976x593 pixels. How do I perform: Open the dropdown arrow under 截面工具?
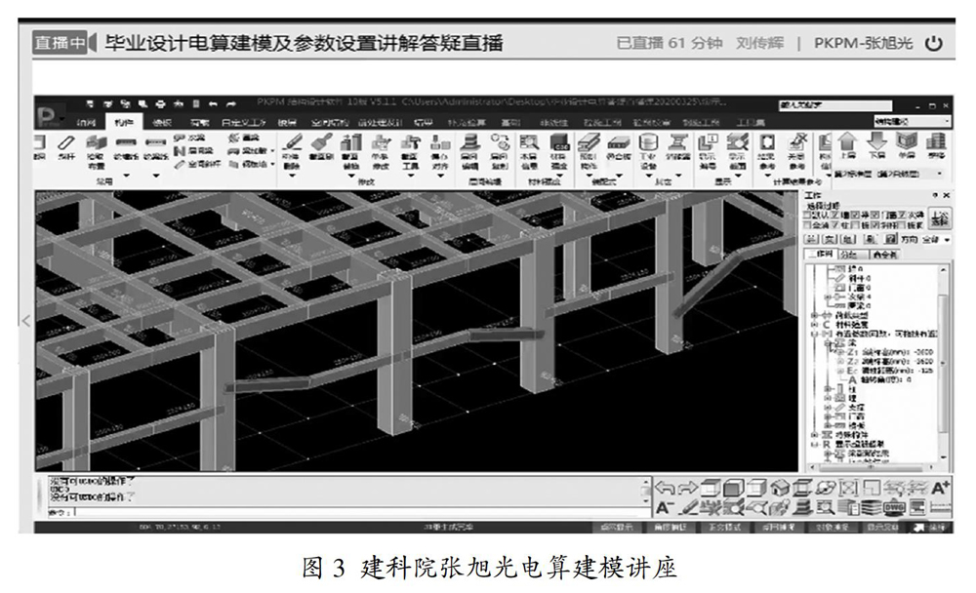click(410, 176)
